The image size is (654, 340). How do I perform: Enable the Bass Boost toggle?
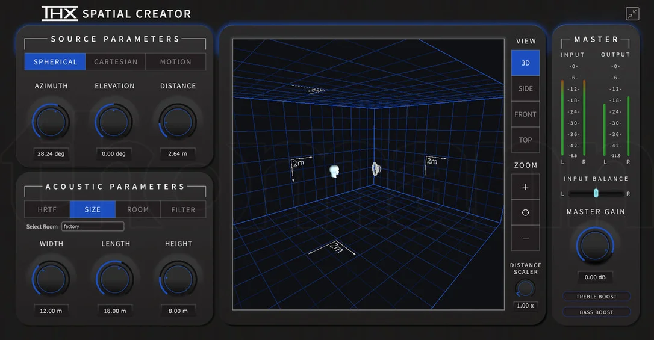[x=596, y=312]
